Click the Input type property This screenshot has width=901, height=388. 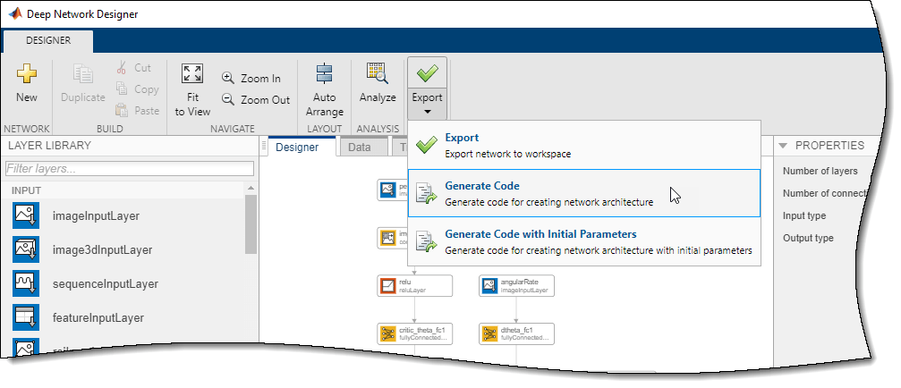click(804, 215)
